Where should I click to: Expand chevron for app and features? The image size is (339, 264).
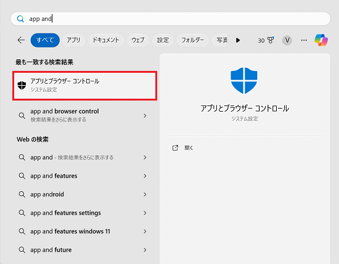(x=145, y=176)
